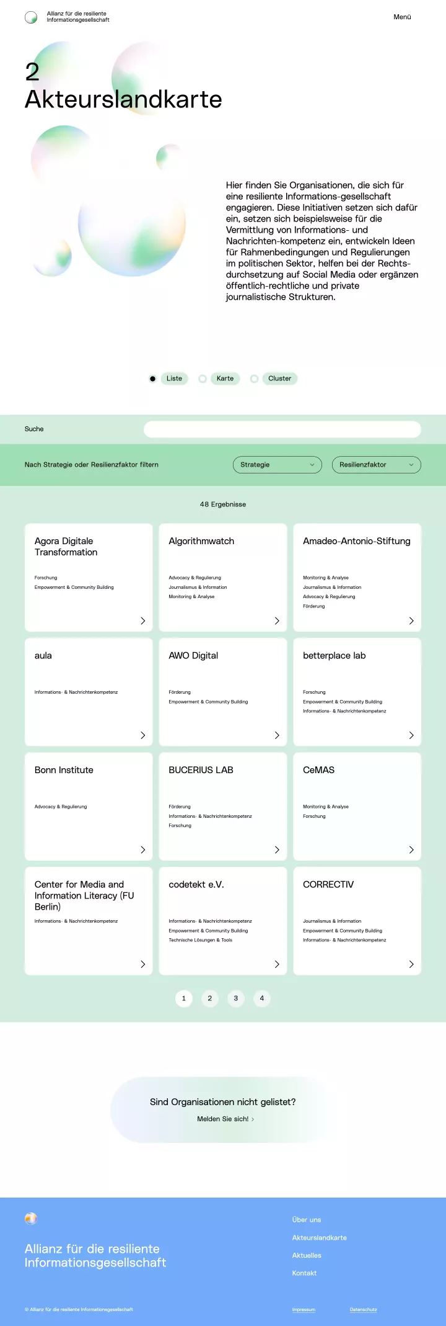Open the CeMAS card title

coord(318,770)
